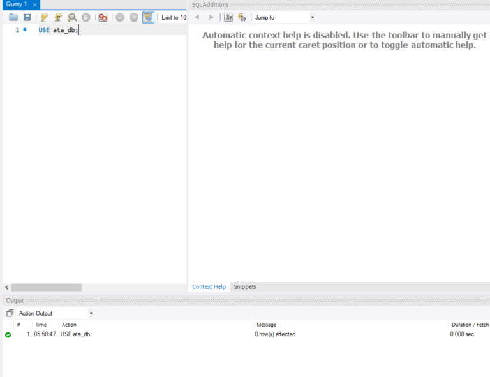Close the Query 1 tab
The width and height of the screenshot is (490, 377).
click(35, 4)
